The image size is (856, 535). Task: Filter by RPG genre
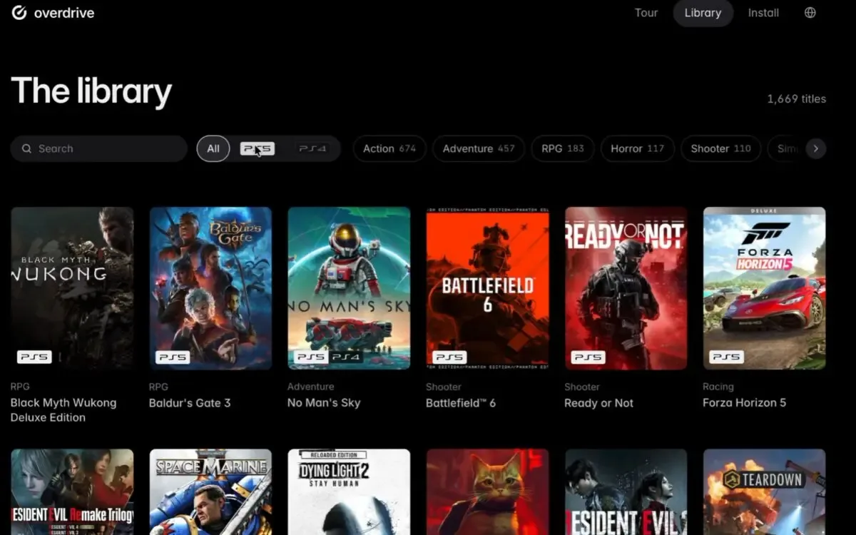[563, 148]
